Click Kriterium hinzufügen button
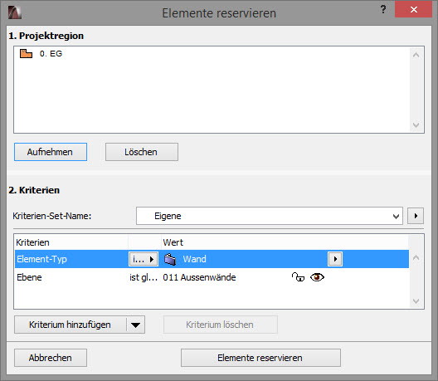 pos(71,325)
